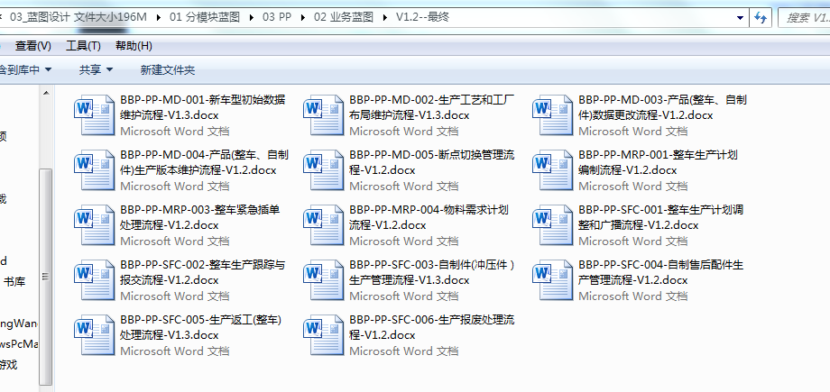Viewport: 830px width, 392px height.
Task: Click the BBP-PP-MRP-003 整车紧急插单 document icon
Action: 95,224
